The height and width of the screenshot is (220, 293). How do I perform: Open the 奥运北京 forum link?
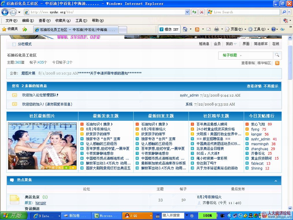coord(32,197)
